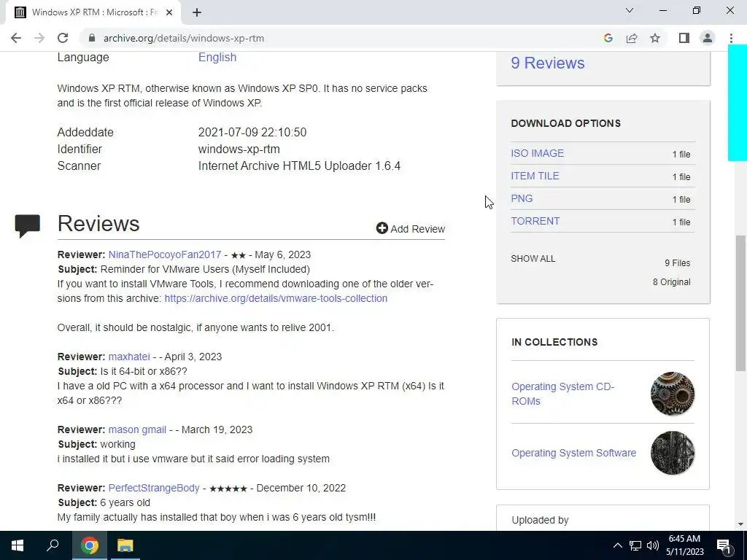
Task: Click 8 Original files text
Action: (x=671, y=282)
